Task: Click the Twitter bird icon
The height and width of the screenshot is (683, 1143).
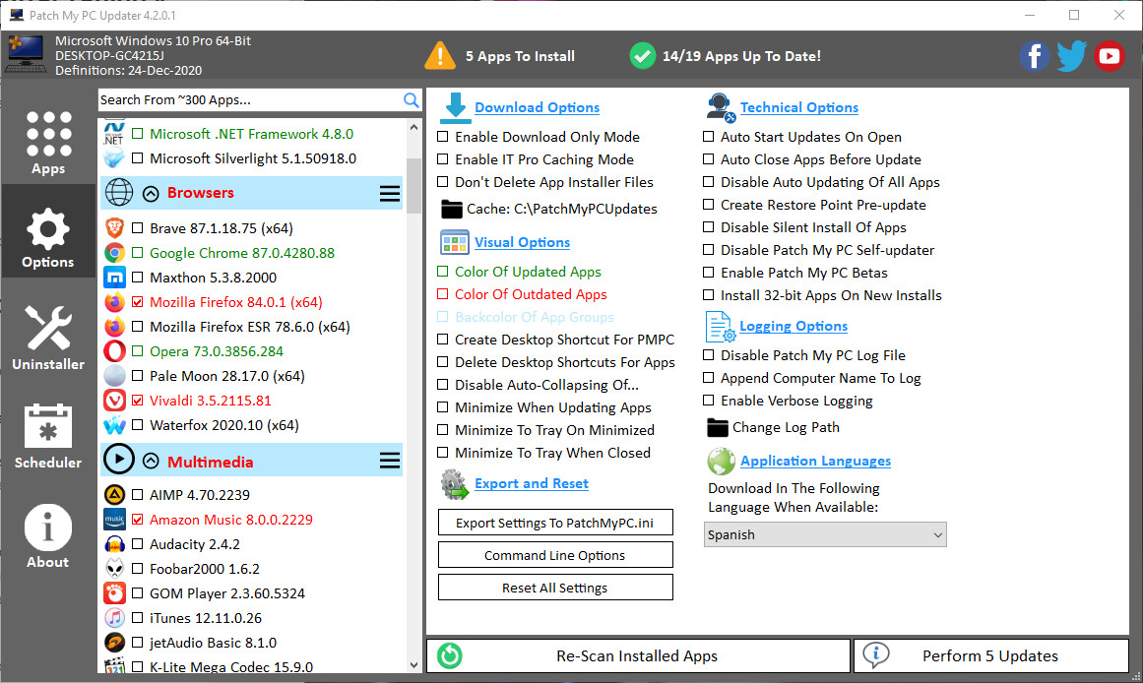Action: point(1071,56)
